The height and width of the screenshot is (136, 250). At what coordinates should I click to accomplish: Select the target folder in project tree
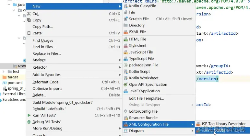[13, 77]
